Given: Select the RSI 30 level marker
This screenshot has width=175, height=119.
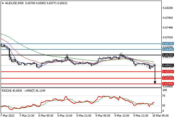Looking at the screenshot, I should click(164, 105).
